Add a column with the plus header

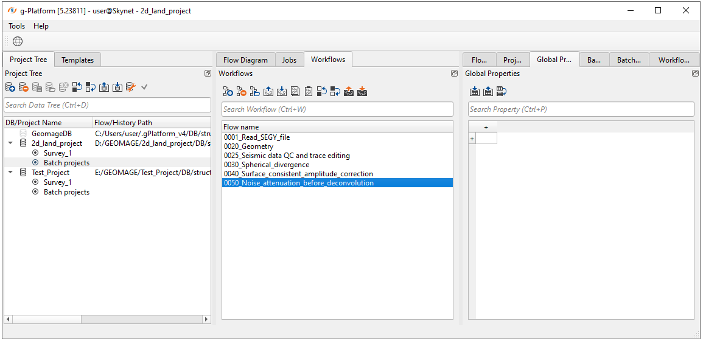coord(486,127)
